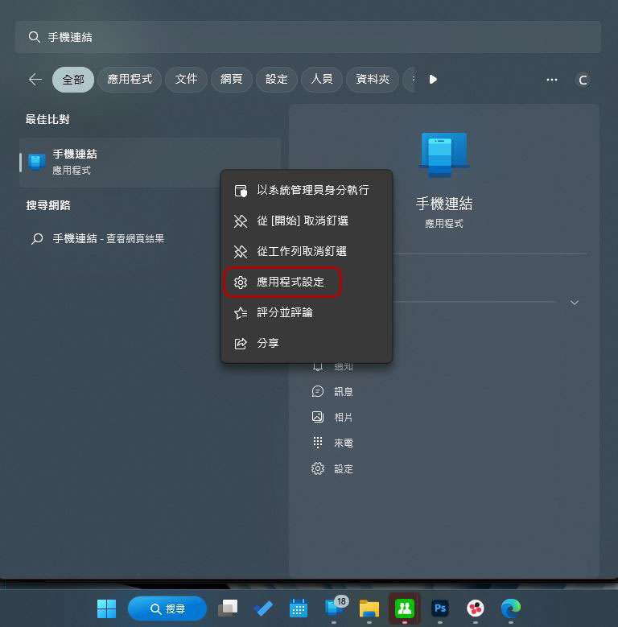Click the Windows Start logo
Image resolution: width=618 pixels, height=627 pixels.
(x=107, y=608)
